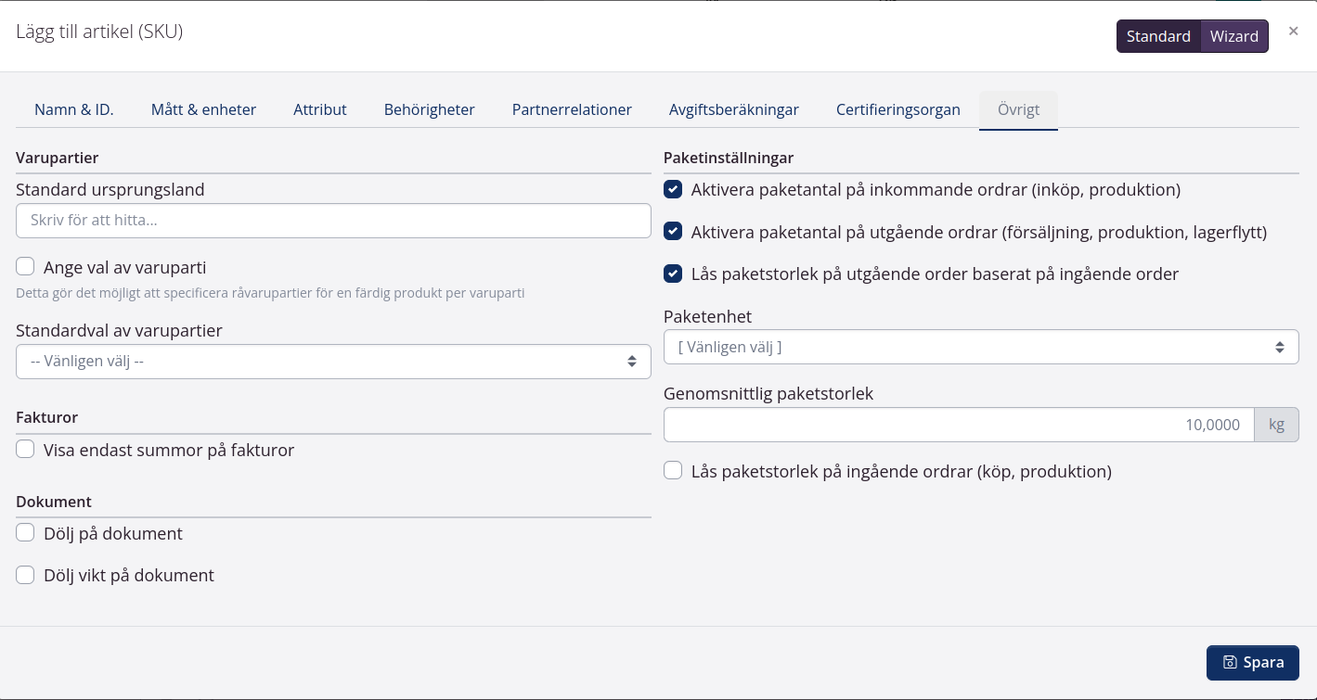Disable paketantal på utgående ordrar
Image resolution: width=1317 pixels, height=700 pixels.
pos(673,232)
